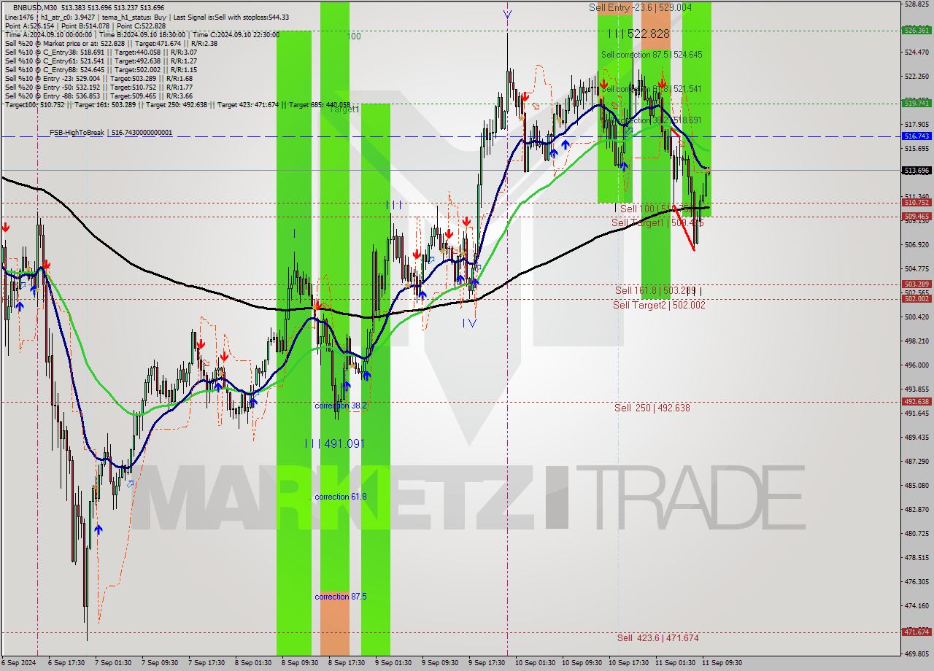Image resolution: width=934 pixels, height=671 pixels.
Task: Click the 500.420 price axis label
Action: click(x=916, y=317)
